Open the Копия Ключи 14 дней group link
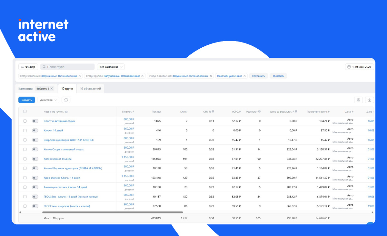The height and width of the screenshot is (236, 387). click(x=57, y=159)
